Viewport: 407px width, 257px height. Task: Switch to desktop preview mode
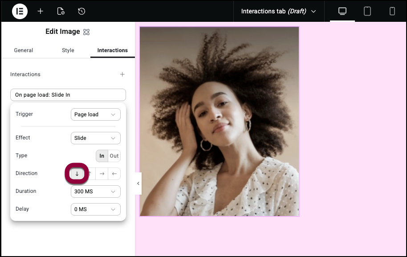pyautogui.click(x=342, y=11)
